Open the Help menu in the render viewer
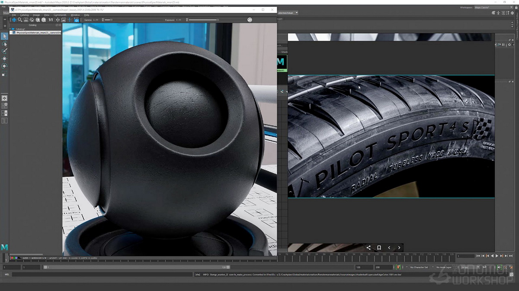Viewport: 519px width, 291px height. pos(86,15)
